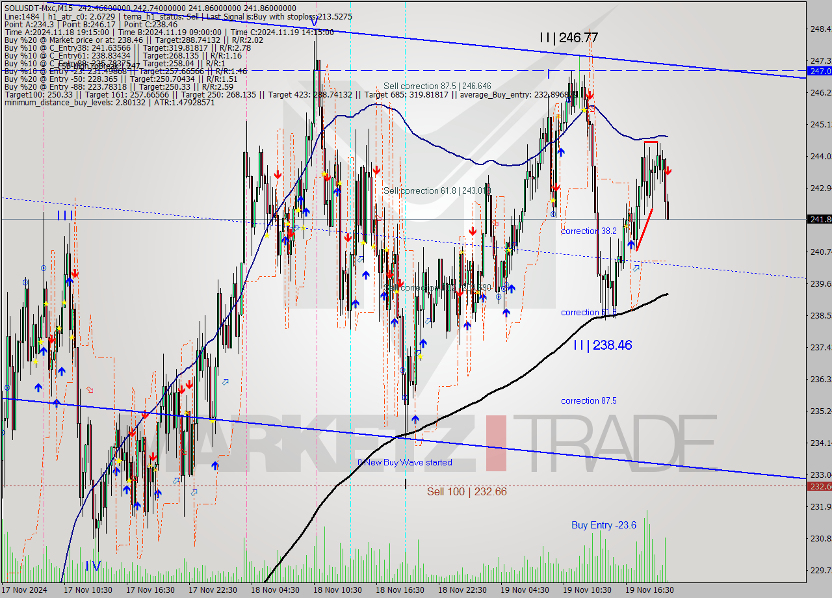Click the '18 Nov 22:30' time label
The width and height of the screenshot is (832, 598).
[462, 590]
